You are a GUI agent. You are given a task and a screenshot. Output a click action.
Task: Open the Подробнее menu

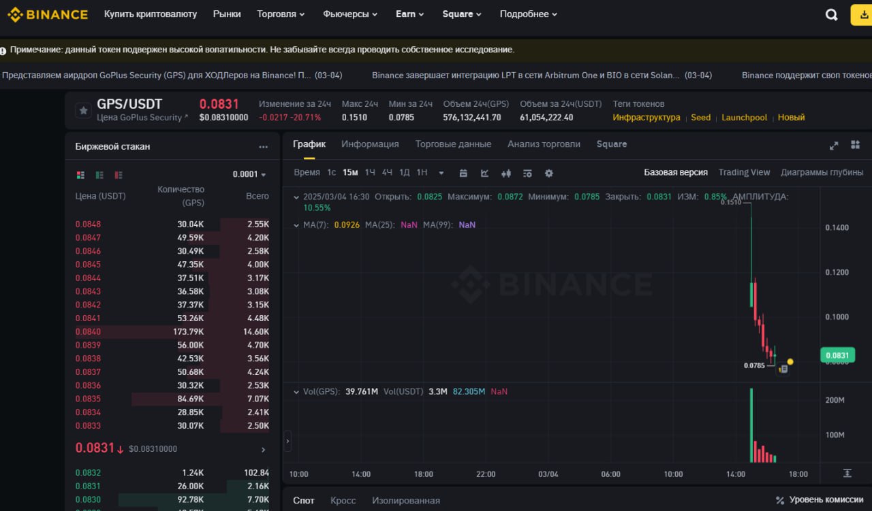click(x=528, y=14)
